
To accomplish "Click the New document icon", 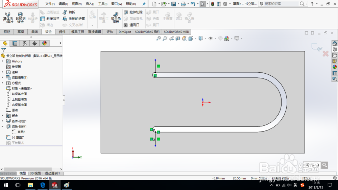I will pos(154,4).
